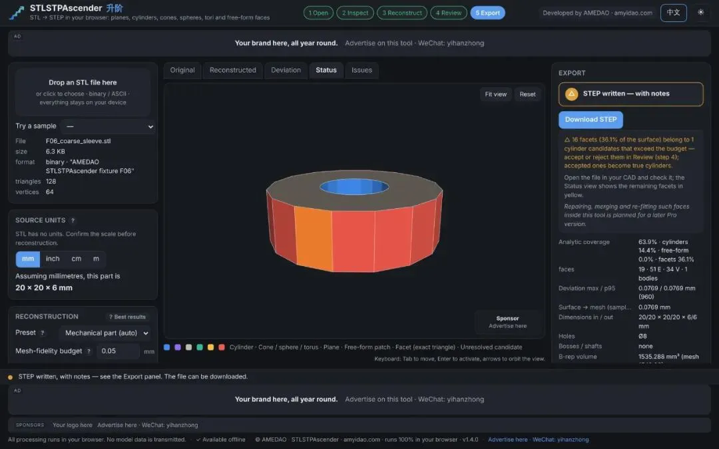
Task: Show the Deviation tab
Action: 286,70
